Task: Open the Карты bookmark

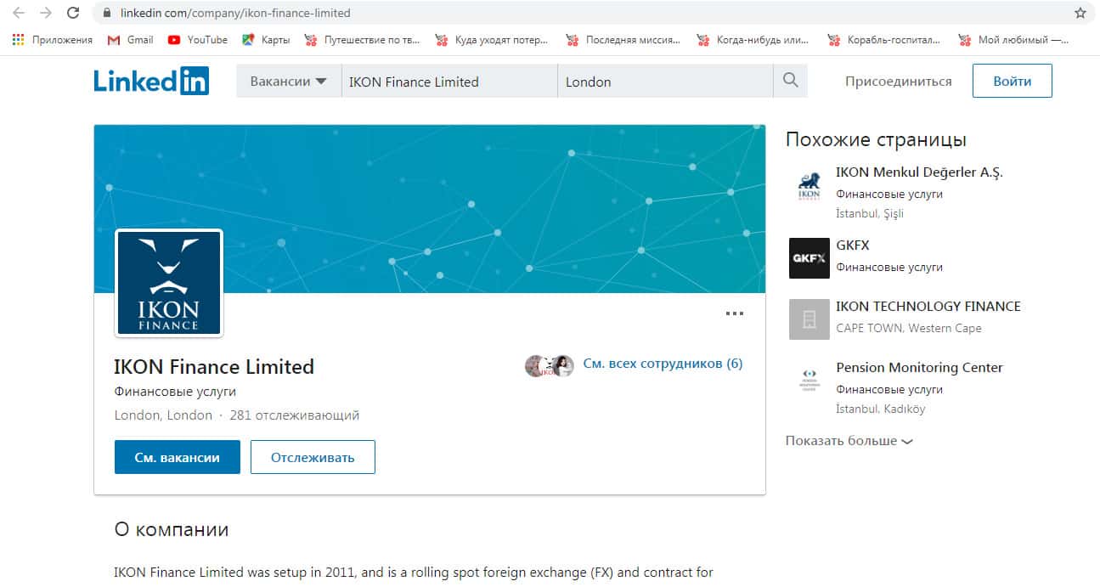Action: pos(266,40)
